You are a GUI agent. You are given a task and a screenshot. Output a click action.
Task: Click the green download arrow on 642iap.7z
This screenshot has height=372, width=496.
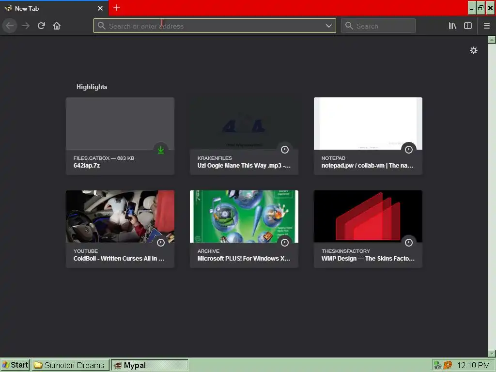(161, 150)
